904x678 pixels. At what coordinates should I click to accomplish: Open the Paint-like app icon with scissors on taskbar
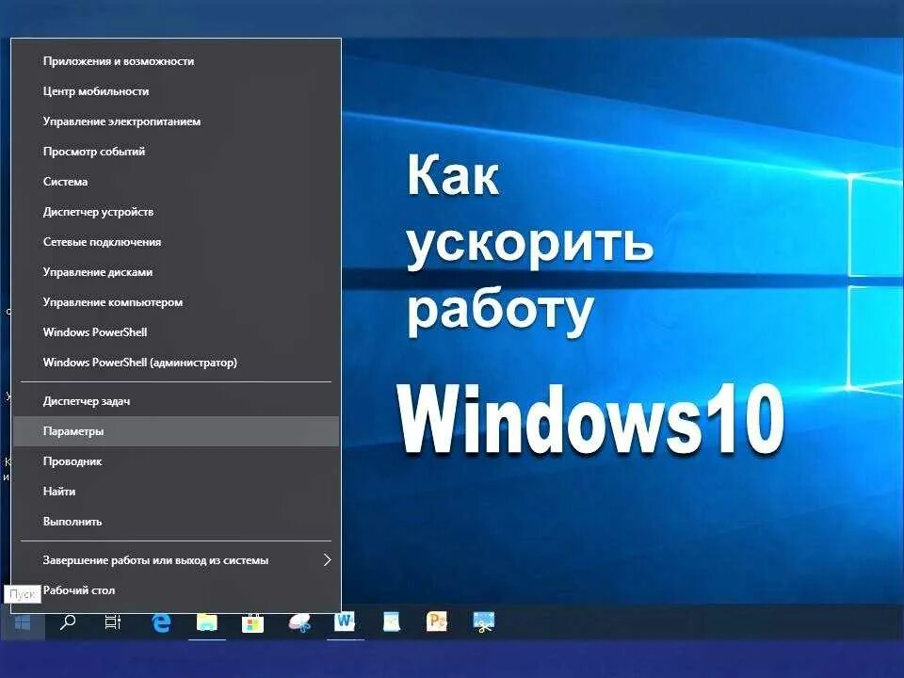299,622
